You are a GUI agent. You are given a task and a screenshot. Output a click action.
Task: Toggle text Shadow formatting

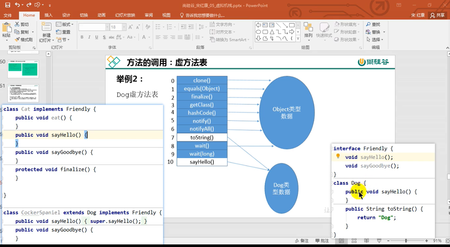104,37
